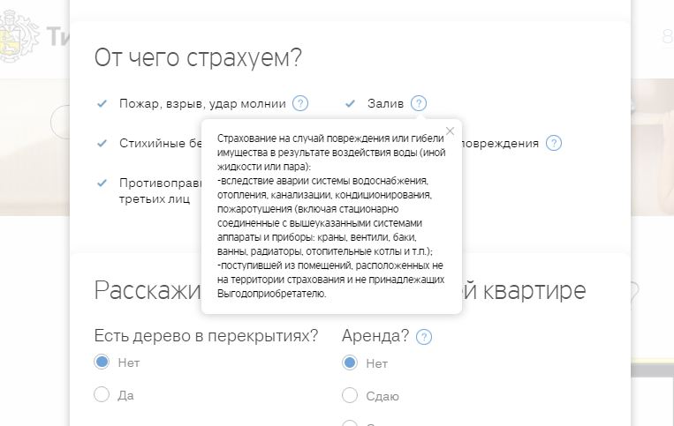Click the Аренда? label

coord(375,336)
